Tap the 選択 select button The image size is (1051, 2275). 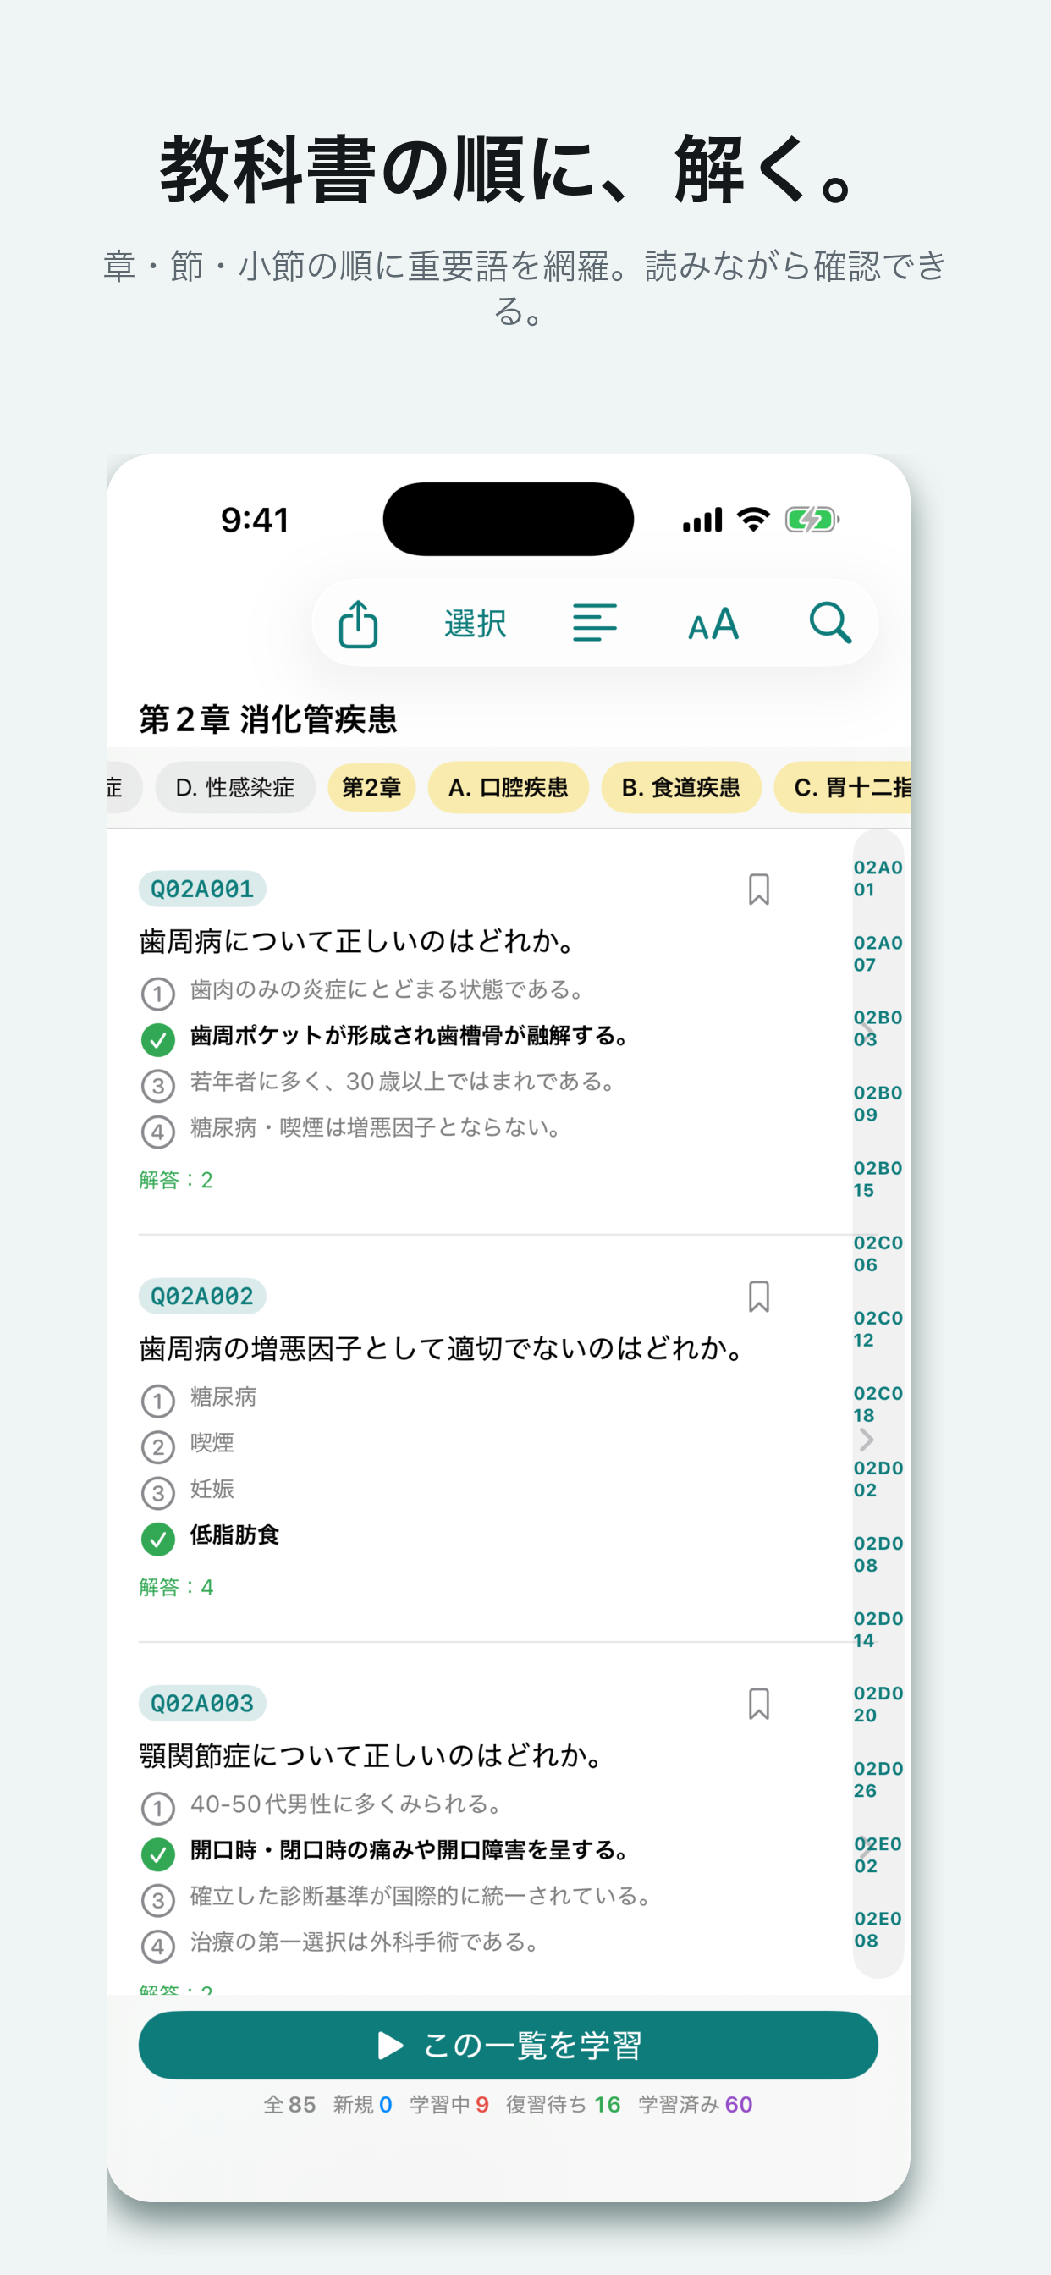coord(476,624)
